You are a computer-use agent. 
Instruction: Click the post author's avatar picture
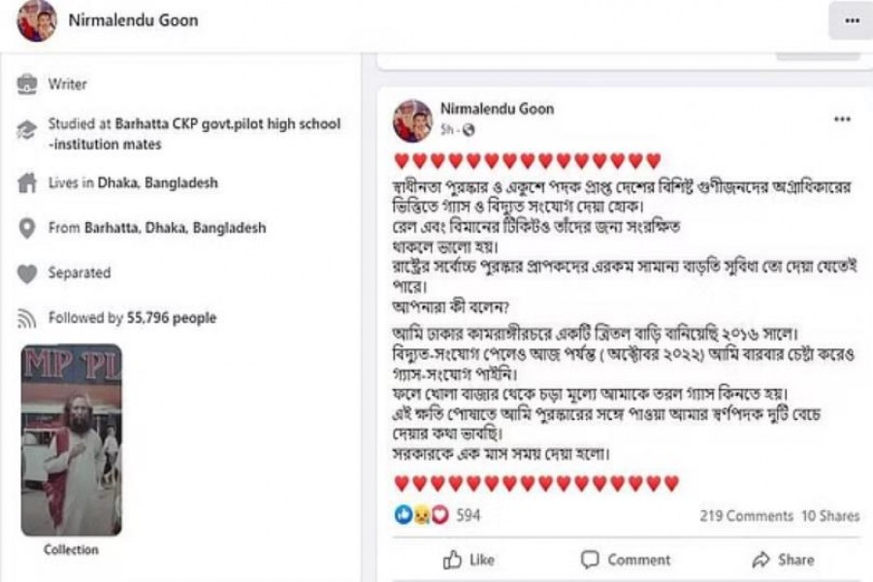[412, 119]
